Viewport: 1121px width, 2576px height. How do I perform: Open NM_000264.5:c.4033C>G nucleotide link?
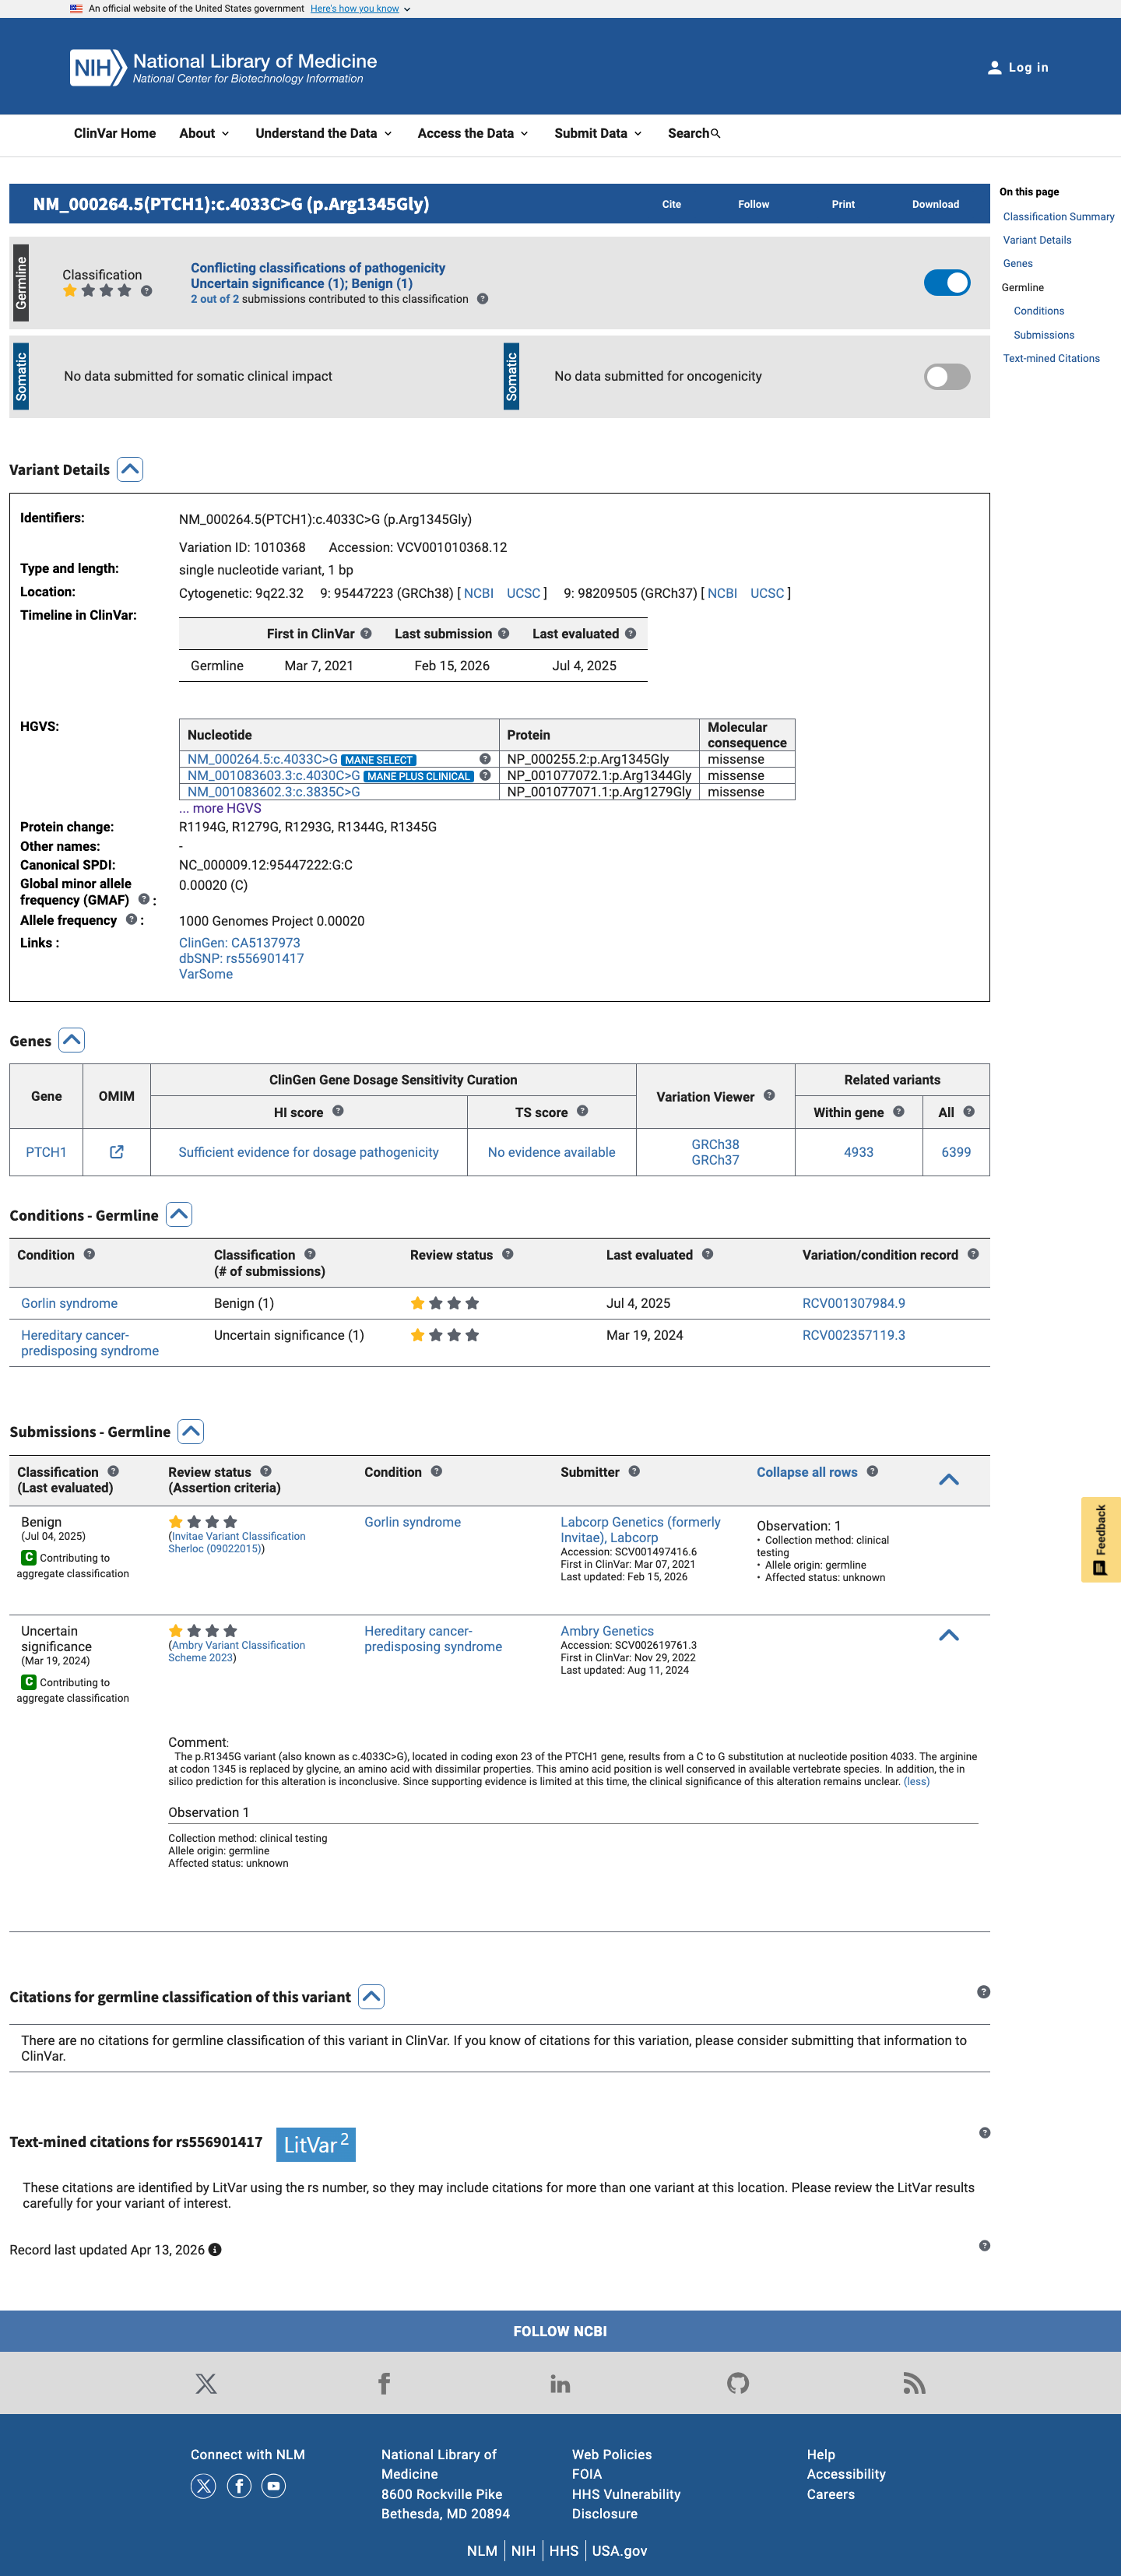tap(262, 760)
